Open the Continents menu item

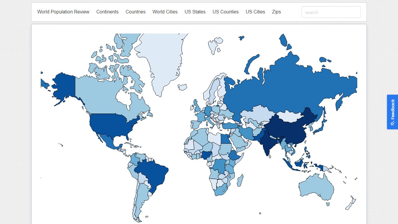[x=108, y=12]
